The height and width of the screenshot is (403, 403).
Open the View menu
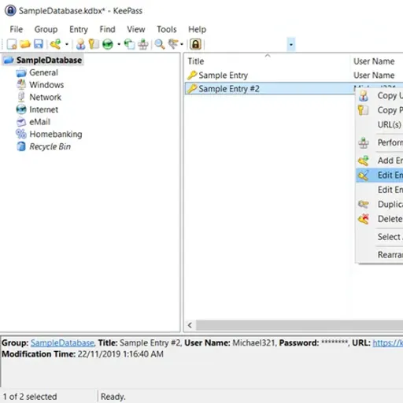(x=136, y=29)
